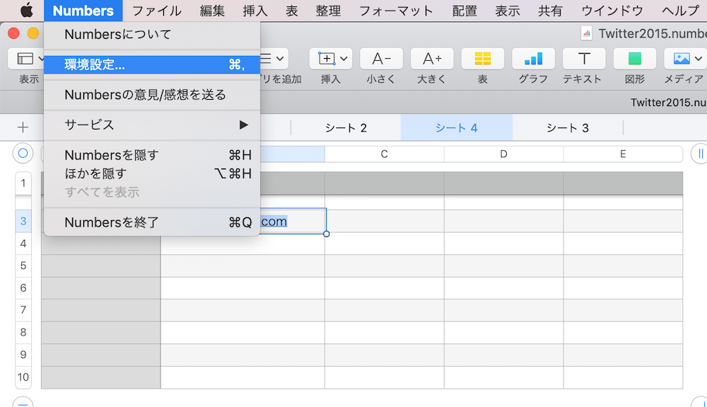Image resolution: width=707 pixels, height=407 pixels.
Task: Select 環境設定... menu item
Action: click(152, 64)
